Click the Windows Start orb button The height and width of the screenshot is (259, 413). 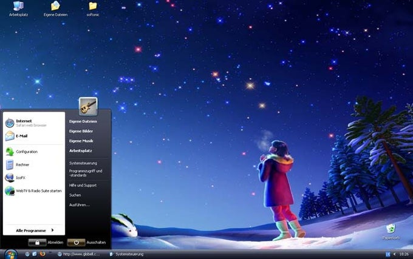11,254
